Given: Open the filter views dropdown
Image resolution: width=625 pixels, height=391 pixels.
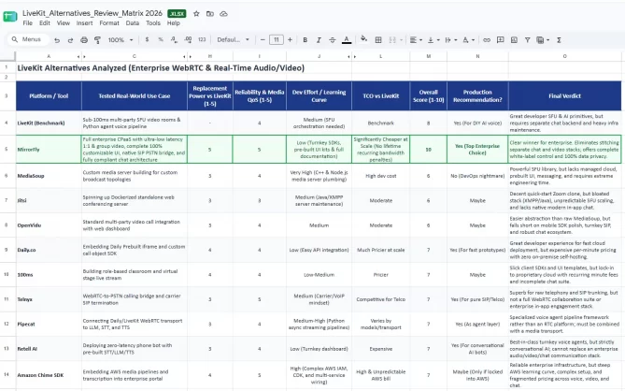Looking at the screenshot, I should coord(543,40).
